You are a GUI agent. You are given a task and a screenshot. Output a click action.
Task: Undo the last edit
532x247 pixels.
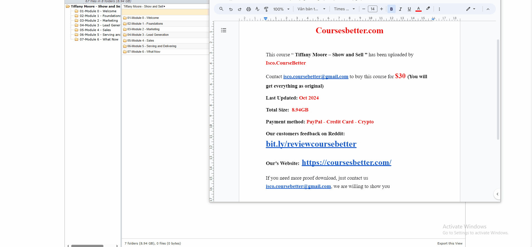(x=231, y=9)
